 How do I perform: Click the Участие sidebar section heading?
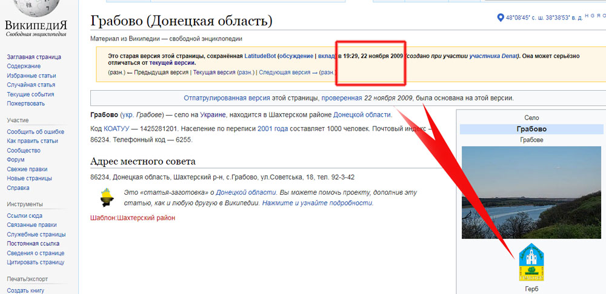coord(18,120)
